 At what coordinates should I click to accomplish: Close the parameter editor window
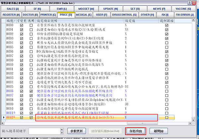(195, 3)
